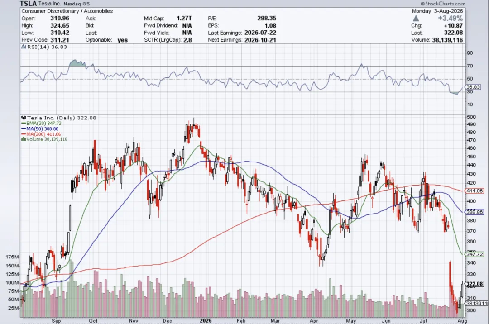
Task: Click the Last Earnings date 2026-07-22
Action: [x=260, y=33]
